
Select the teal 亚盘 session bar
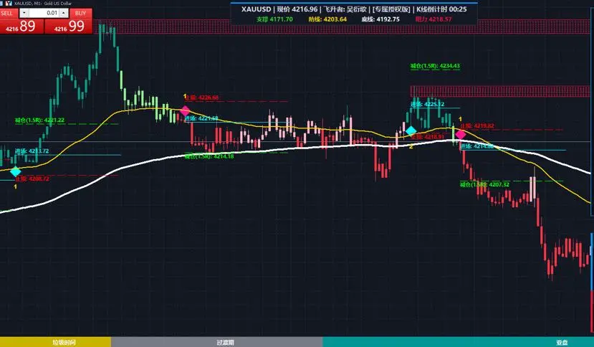[x=459, y=342]
